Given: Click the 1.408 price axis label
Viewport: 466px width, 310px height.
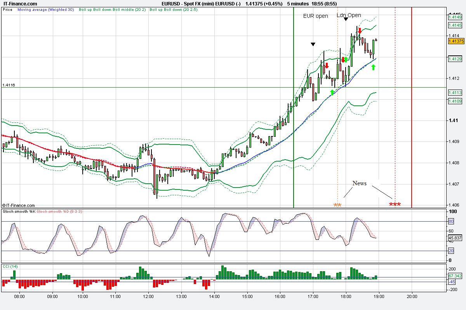Looking at the screenshot, I should point(453,163).
